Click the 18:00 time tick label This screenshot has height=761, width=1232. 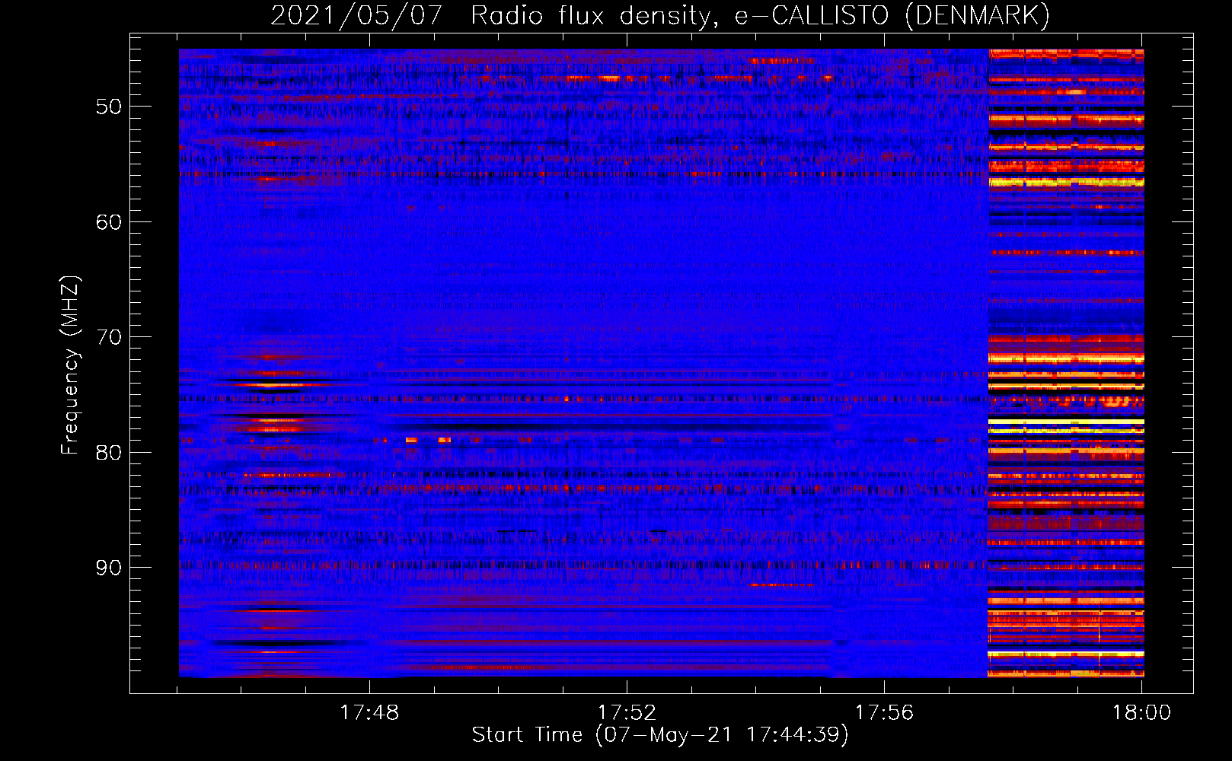pyautogui.click(x=1141, y=713)
